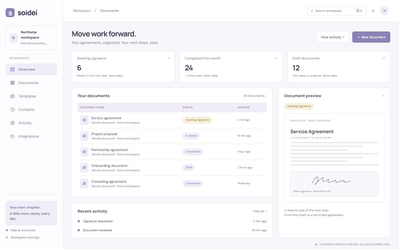
Task: Click the UPDATED column header
Action: point(243,107)
